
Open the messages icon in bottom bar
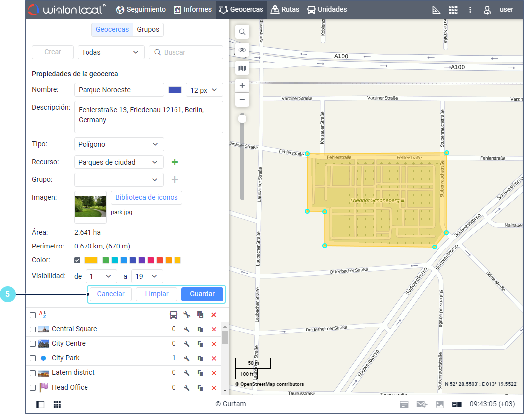[422, 405]
